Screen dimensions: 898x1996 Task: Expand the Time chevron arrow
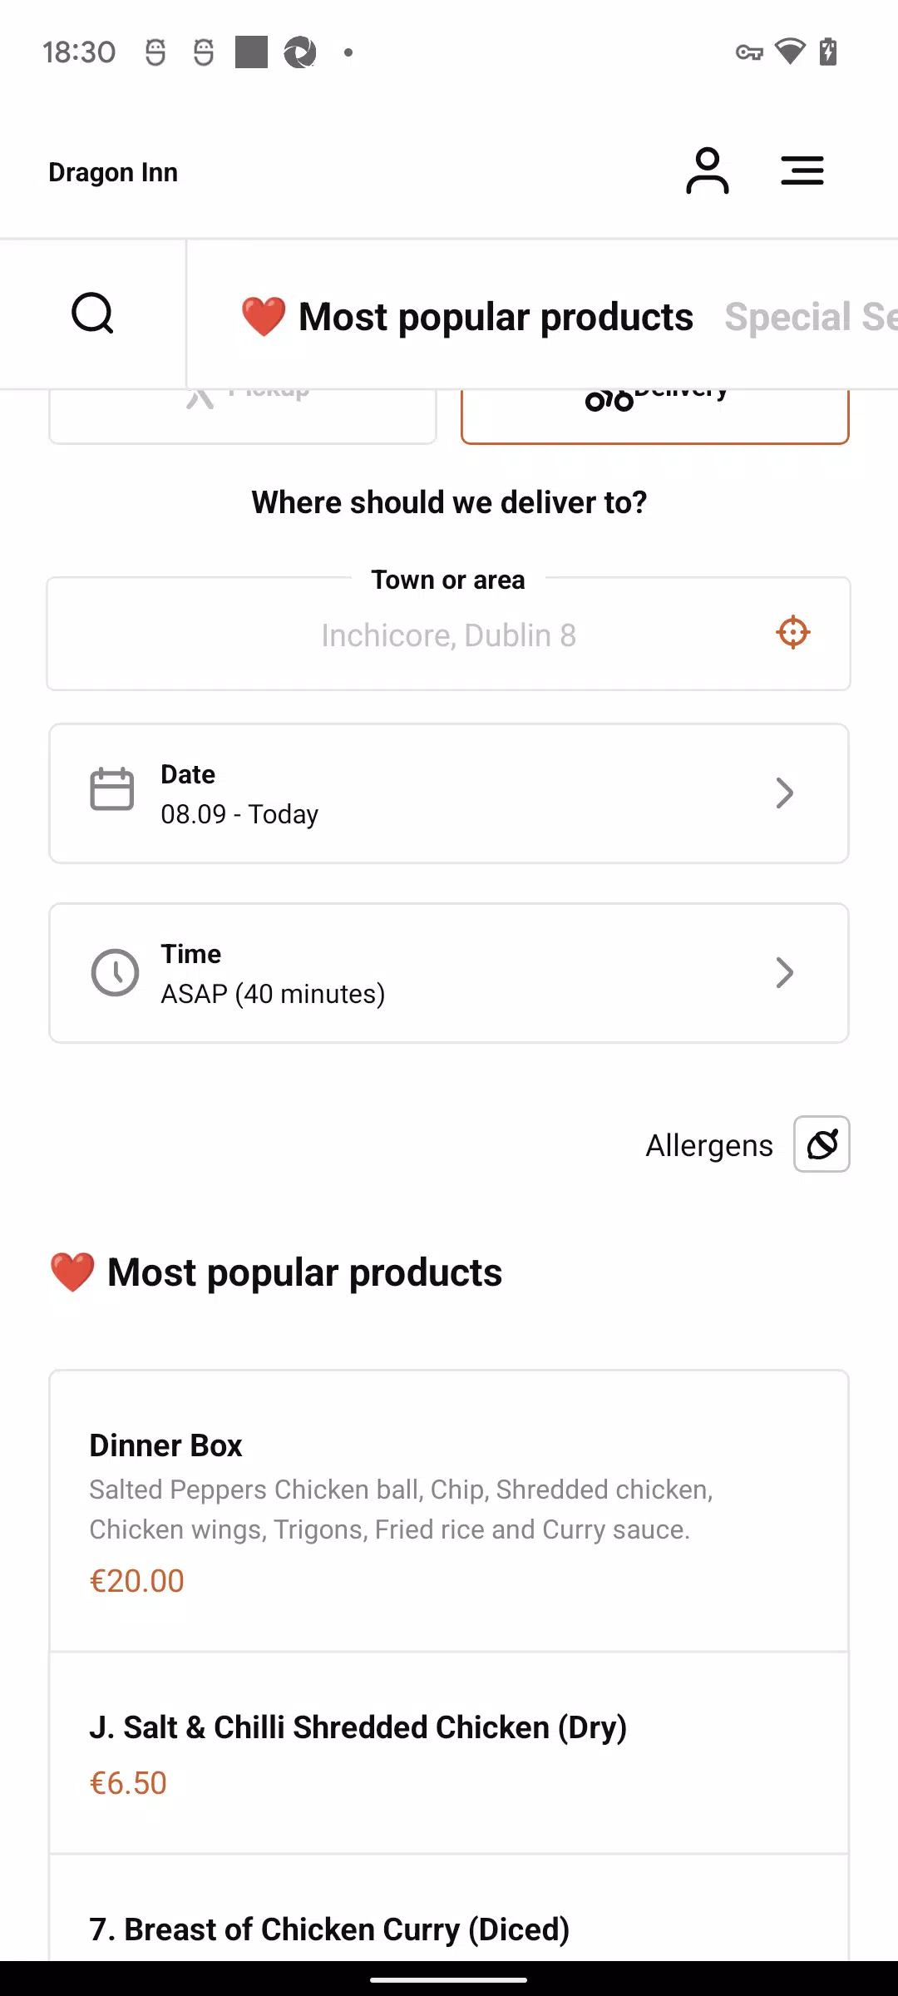(x=784, y=972)
